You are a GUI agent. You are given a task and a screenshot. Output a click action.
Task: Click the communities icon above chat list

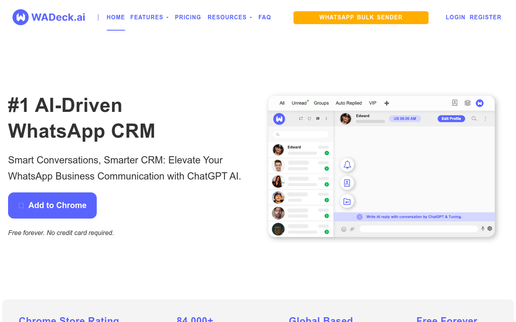pyautogui.click(x=301, y=119)
